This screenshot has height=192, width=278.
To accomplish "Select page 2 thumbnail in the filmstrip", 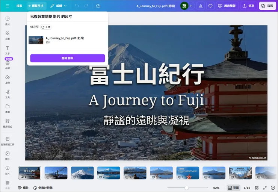I will [56, 173].
